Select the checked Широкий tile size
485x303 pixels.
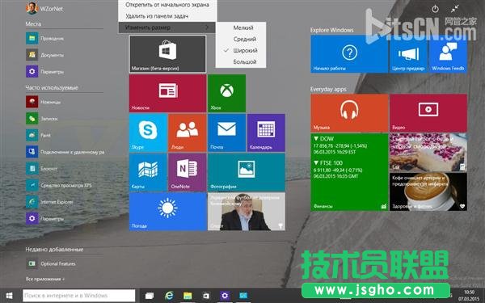[241, 50]
